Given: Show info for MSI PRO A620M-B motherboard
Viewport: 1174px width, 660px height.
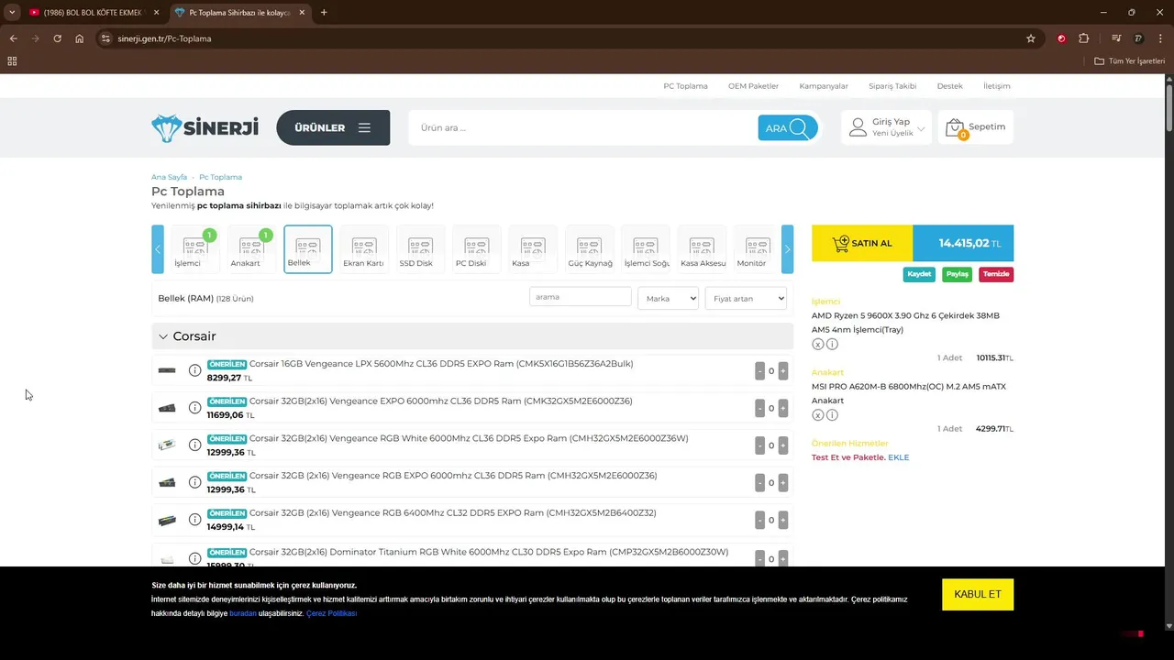Looking at the screenshot, I should [832, 415].
